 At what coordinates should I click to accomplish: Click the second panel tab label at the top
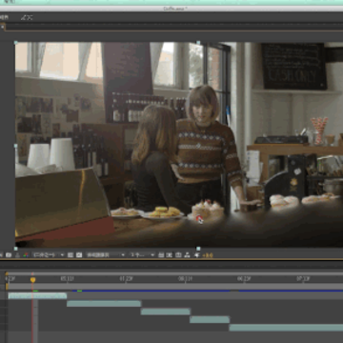click(x=27, y=18)
